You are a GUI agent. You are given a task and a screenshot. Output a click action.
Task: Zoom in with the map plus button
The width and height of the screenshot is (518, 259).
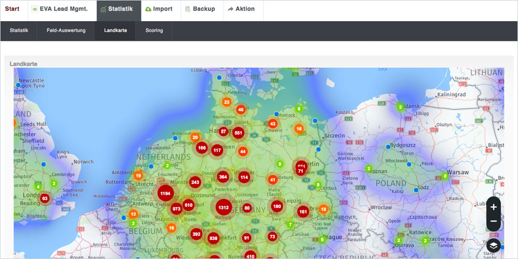coord(493,207)
